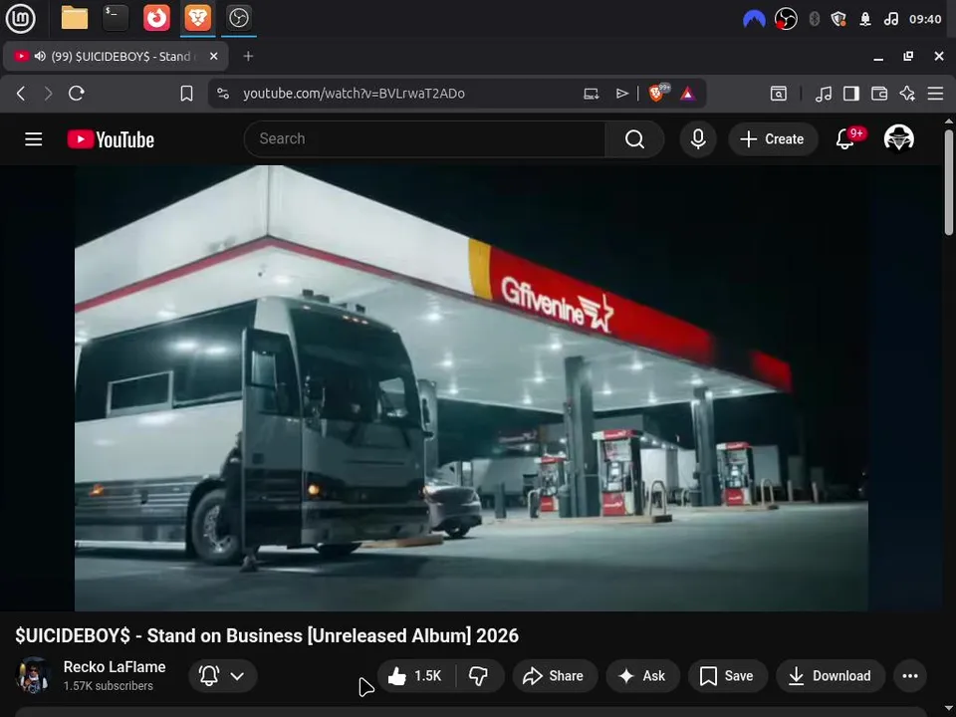Expand the subscription notification bell dropdown
Image resolution: width=956 pixels, height=717 pixels.
[222, 675]
